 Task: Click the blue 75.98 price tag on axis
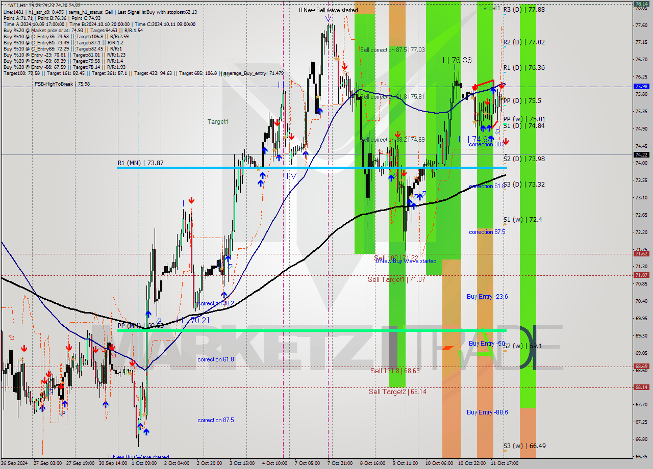(641, 87)
